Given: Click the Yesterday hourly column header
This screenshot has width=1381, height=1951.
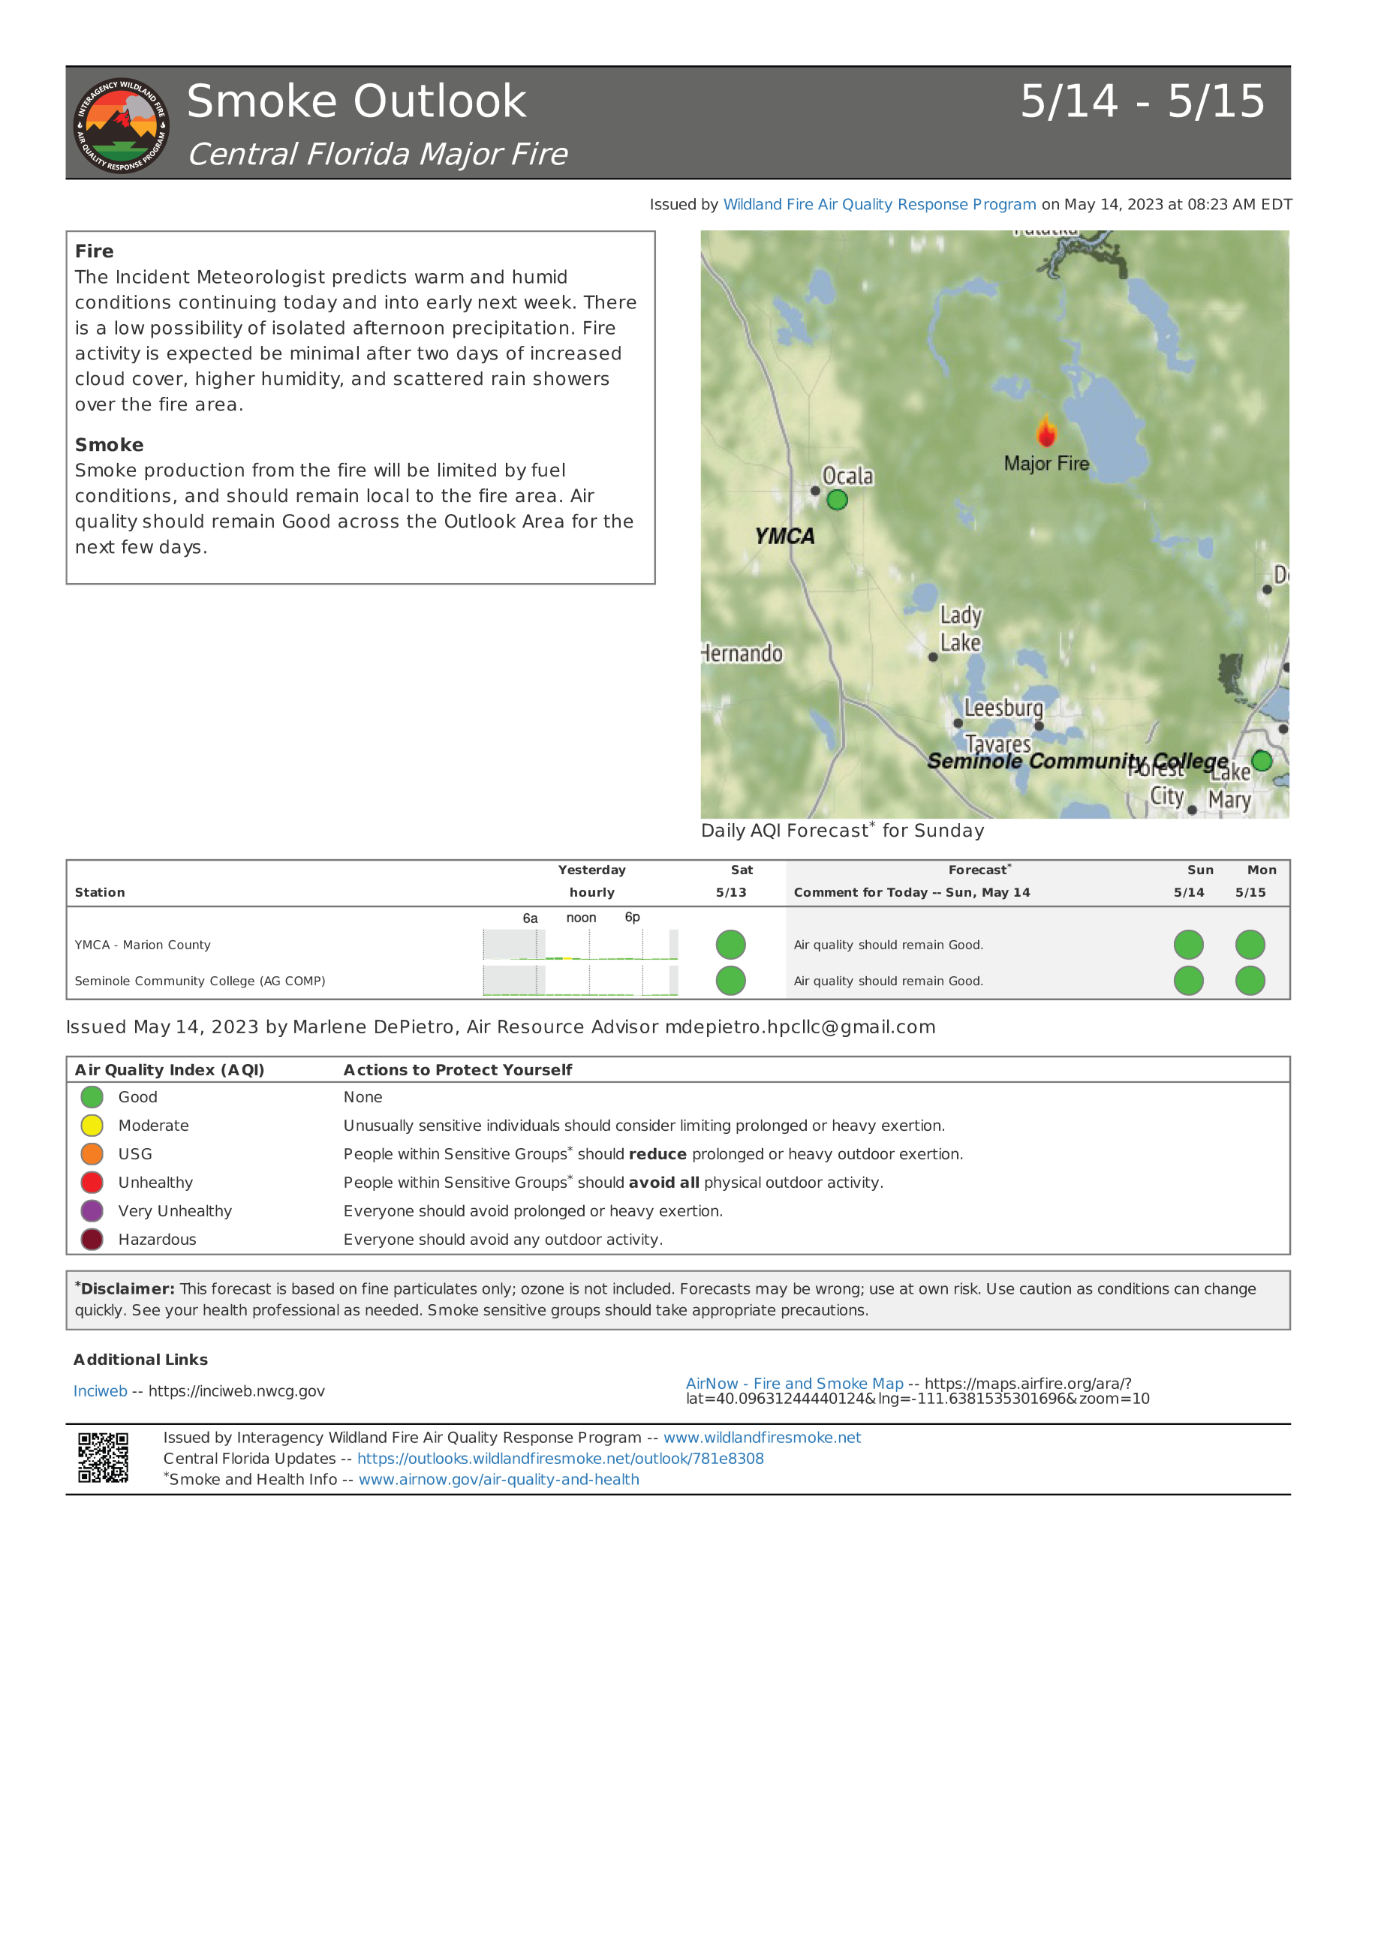Looking at the screenshot, I should click(592, 881).
